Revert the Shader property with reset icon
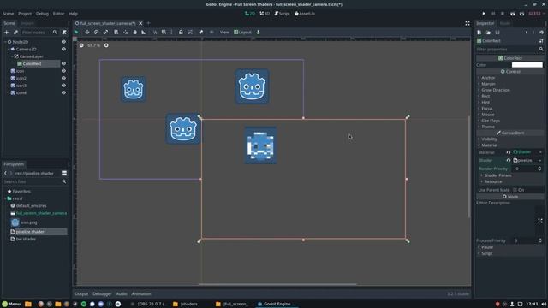The image size is (548, 308). click(x=508, y=160)
